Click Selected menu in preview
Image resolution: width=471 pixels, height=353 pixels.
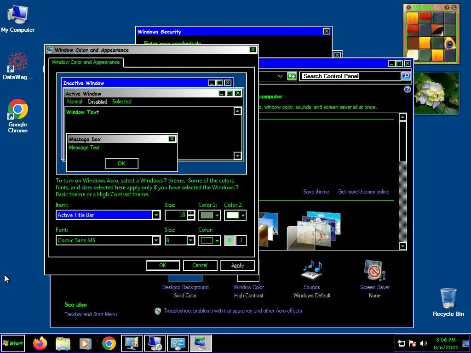121,102
